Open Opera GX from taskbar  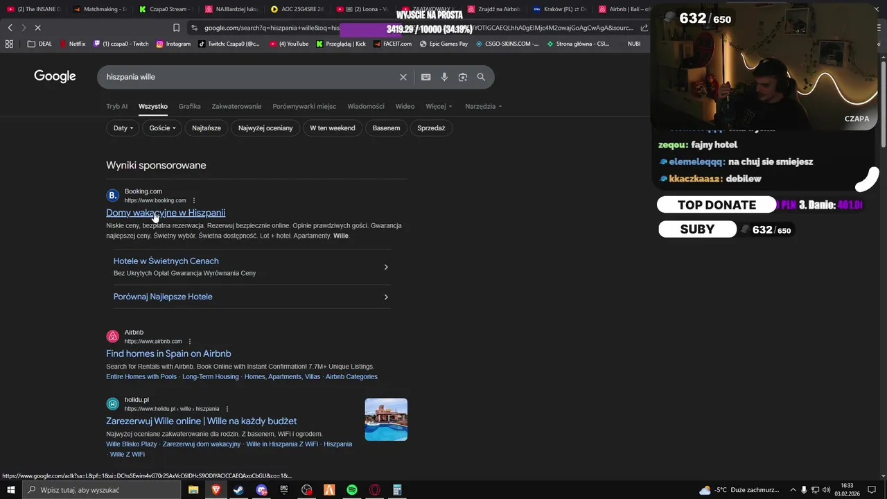click(375, 490)
